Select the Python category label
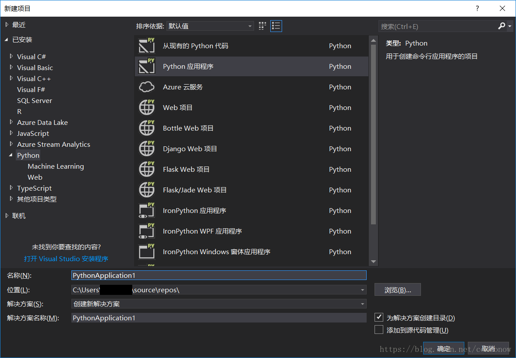This screenshot has width=516, height=358. coord(28,155)
